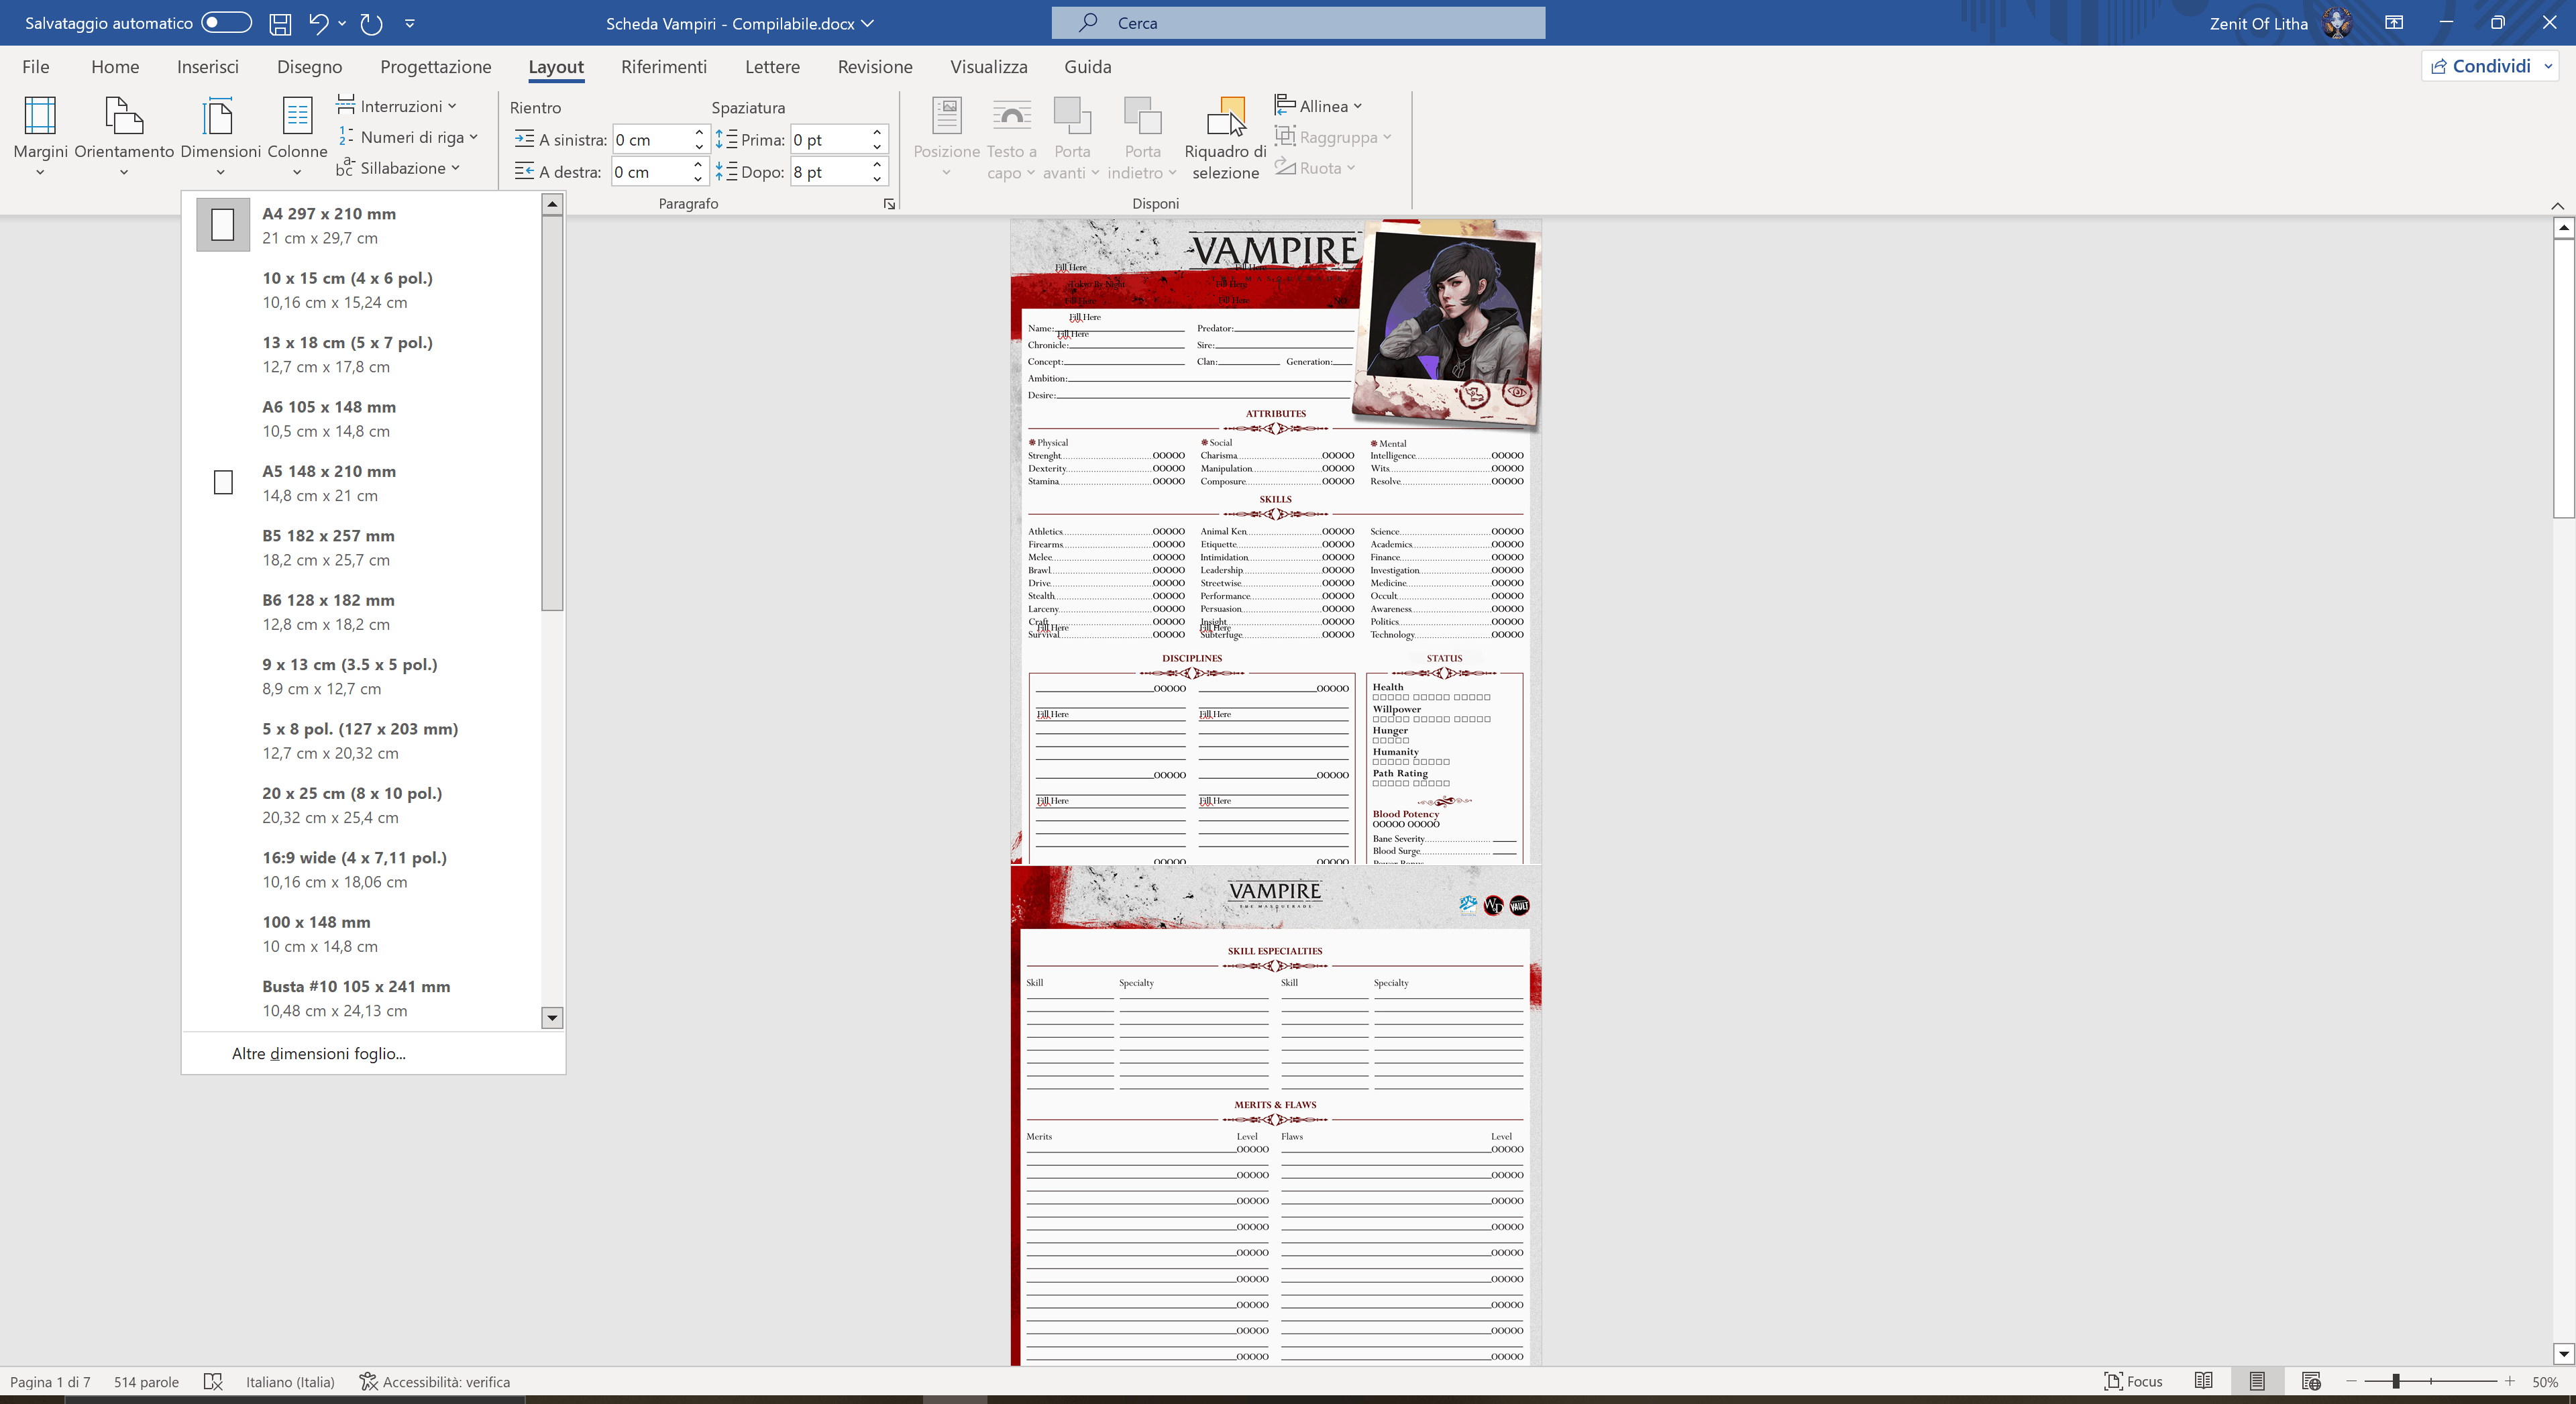Viewport: 2576px width, 1404px height.
Task: Click the Undo arrow icon
Action: [318, 23]
